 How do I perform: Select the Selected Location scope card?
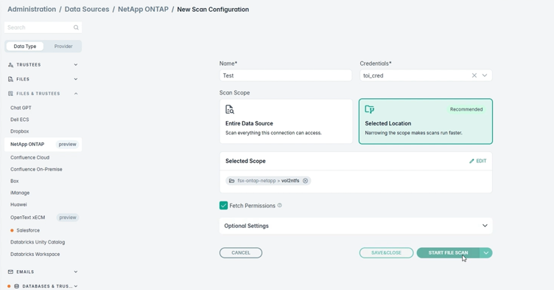(x=425, y=122)
